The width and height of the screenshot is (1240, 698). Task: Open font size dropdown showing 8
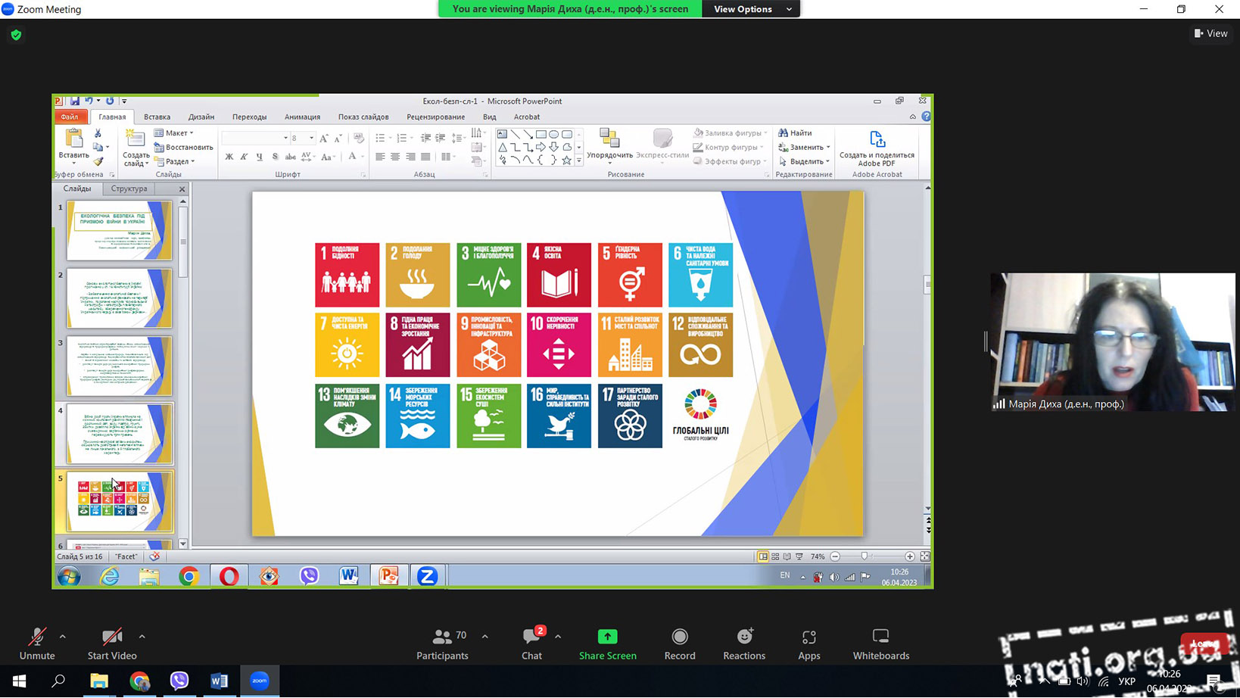(311, 138)
